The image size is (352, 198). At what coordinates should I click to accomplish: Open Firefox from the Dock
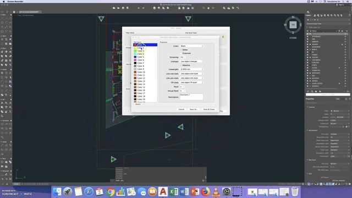click(205, 192)
